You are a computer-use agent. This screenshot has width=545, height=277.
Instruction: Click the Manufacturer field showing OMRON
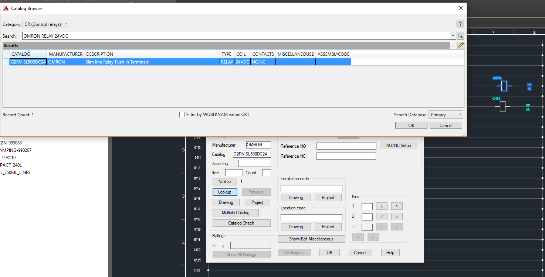258,145
